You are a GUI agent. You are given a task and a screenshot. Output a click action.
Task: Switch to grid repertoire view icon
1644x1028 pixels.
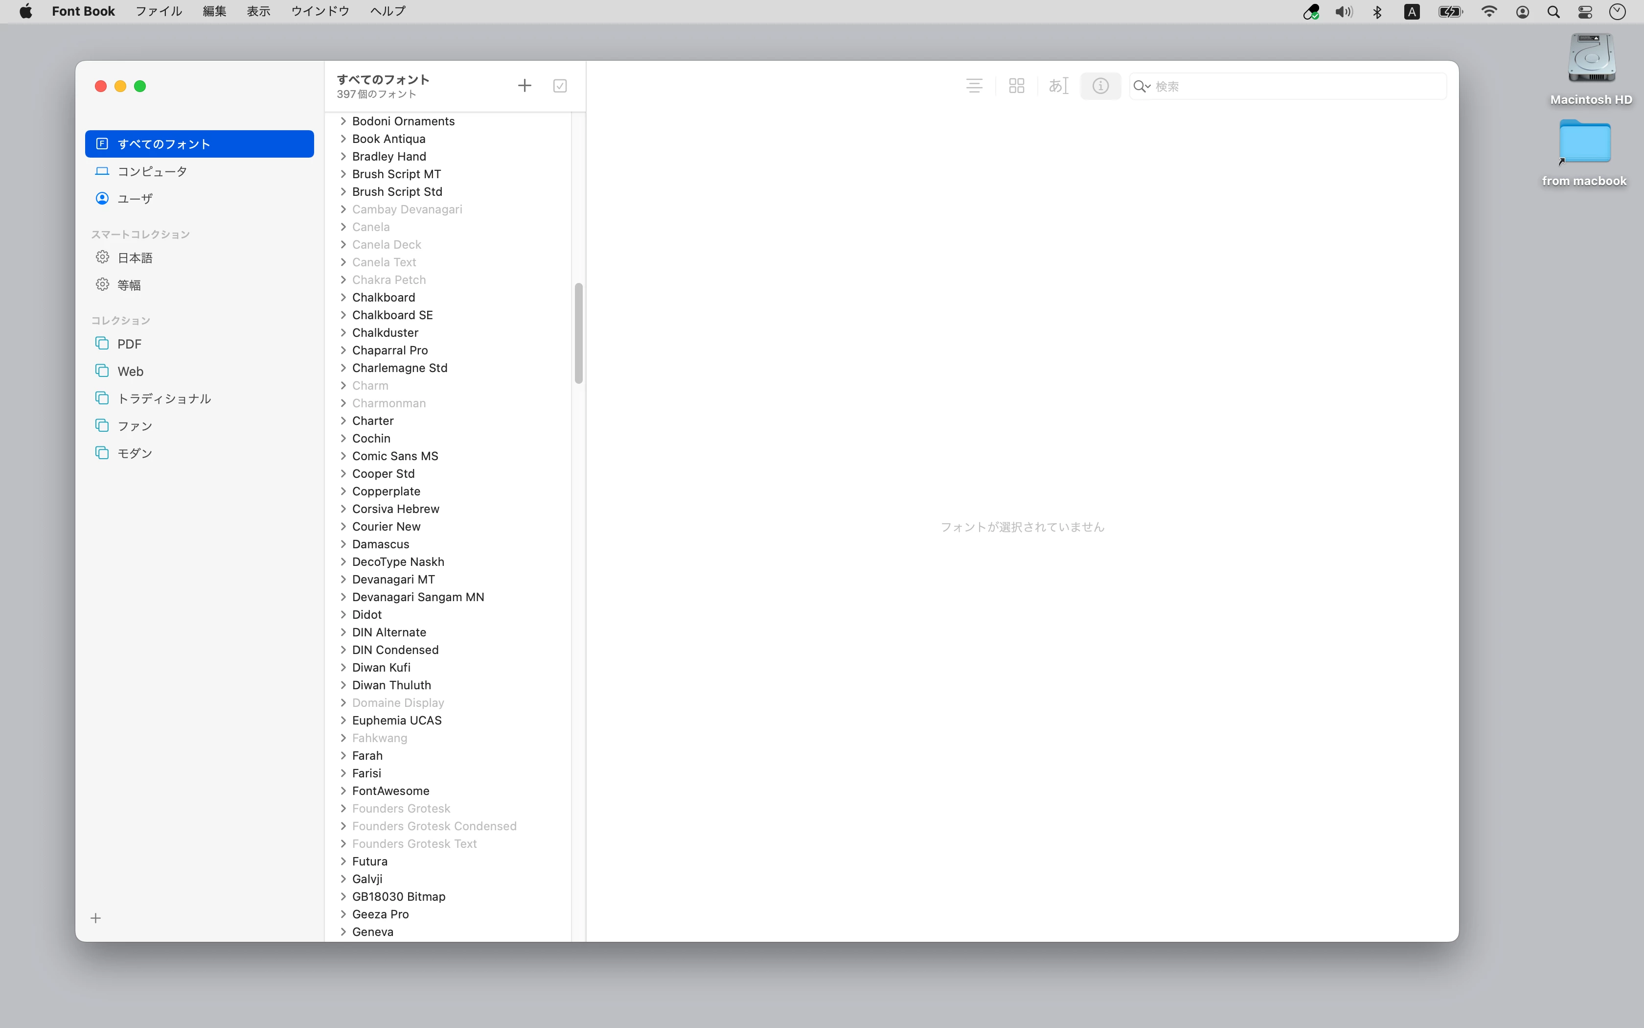click(1016, 86)
